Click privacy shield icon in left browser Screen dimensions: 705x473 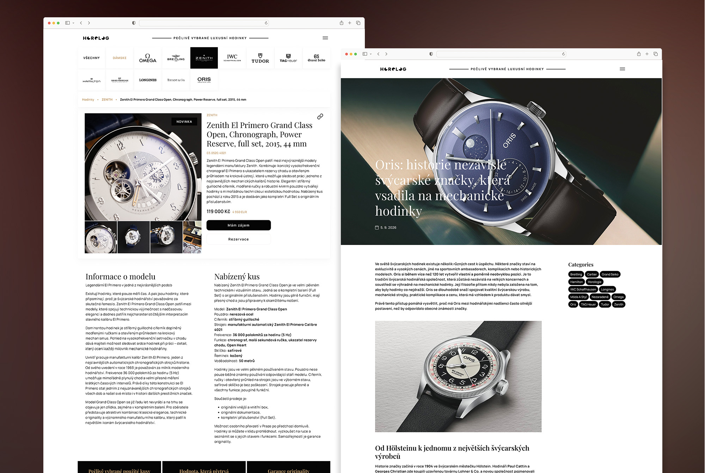(134, 23)
